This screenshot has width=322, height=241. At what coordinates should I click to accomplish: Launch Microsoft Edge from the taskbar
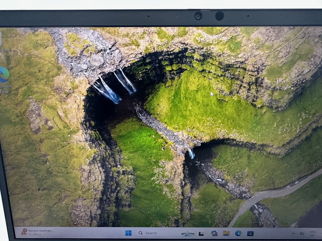pos(238,233)
